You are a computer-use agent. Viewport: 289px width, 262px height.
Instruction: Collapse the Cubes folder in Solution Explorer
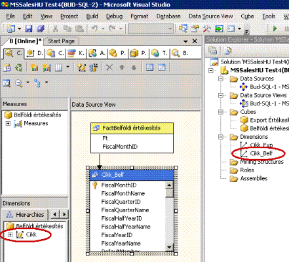[221, 112]
